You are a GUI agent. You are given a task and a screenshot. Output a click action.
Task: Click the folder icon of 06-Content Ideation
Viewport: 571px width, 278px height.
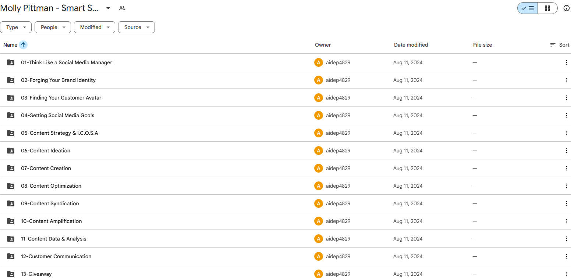point(11,151)
